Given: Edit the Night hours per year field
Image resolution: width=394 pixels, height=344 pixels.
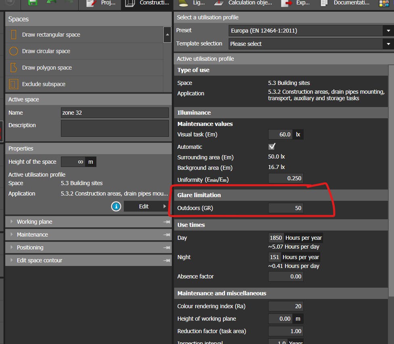Looking at the screenshot, I should [274, 257].
